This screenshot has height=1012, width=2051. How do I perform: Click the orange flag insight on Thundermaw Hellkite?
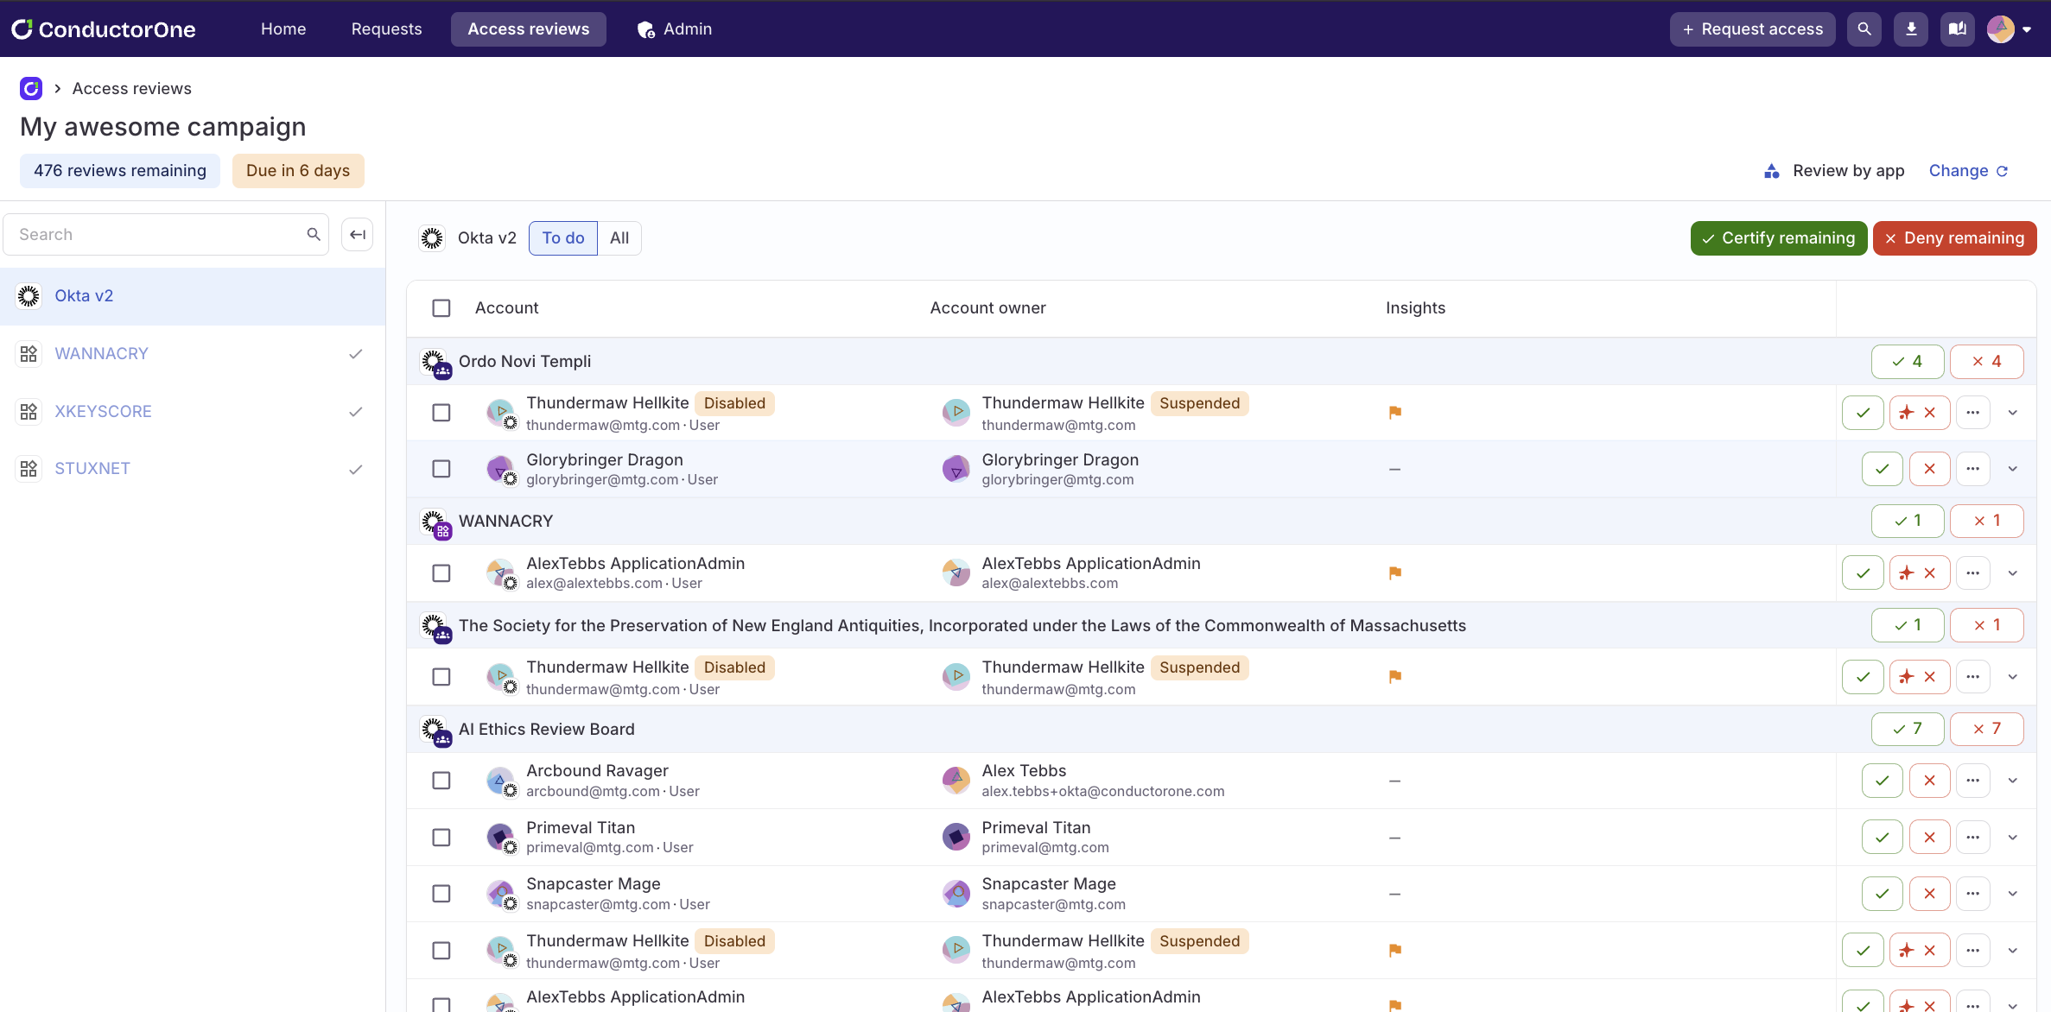point(1394,413)
